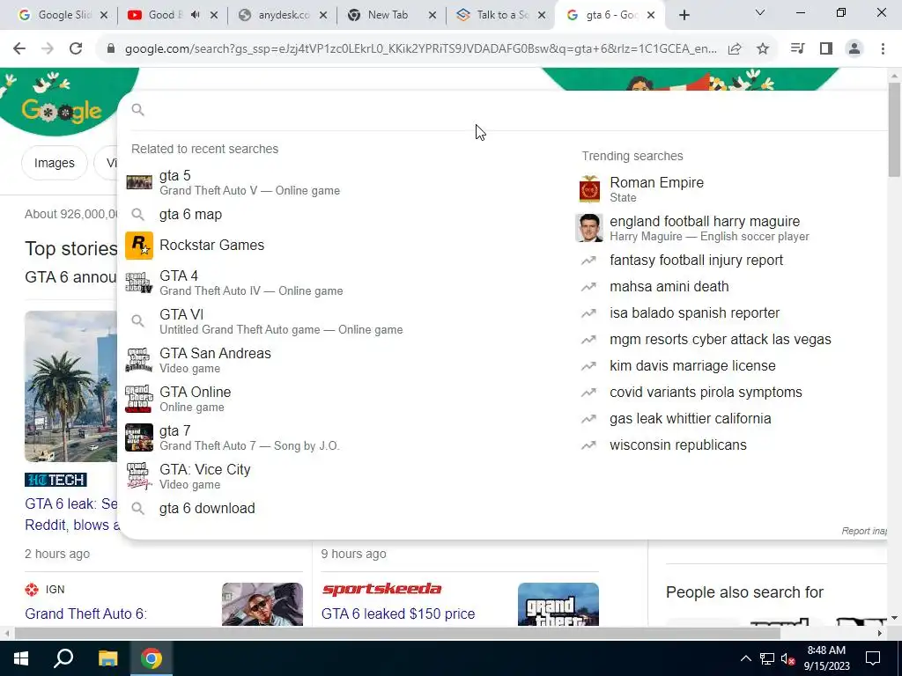Close the anydesk.com tab

323,15
